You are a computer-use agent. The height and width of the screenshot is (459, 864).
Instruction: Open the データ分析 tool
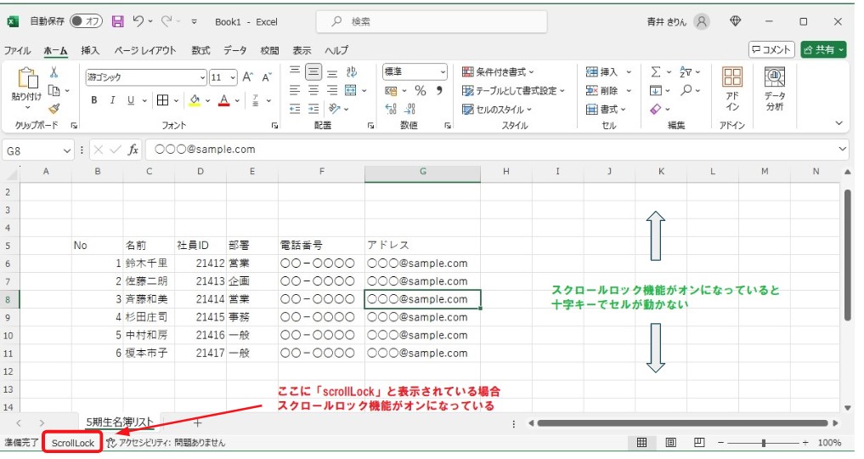coord(774,89)
